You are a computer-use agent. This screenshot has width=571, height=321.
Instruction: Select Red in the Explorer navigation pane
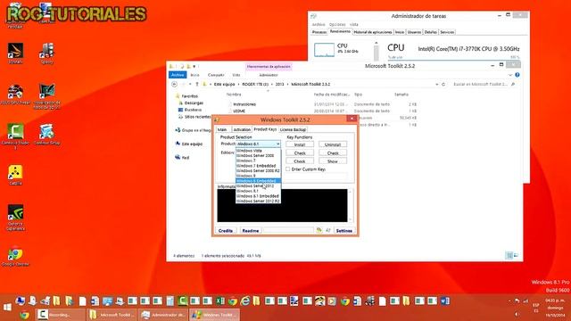coord(186,158)
